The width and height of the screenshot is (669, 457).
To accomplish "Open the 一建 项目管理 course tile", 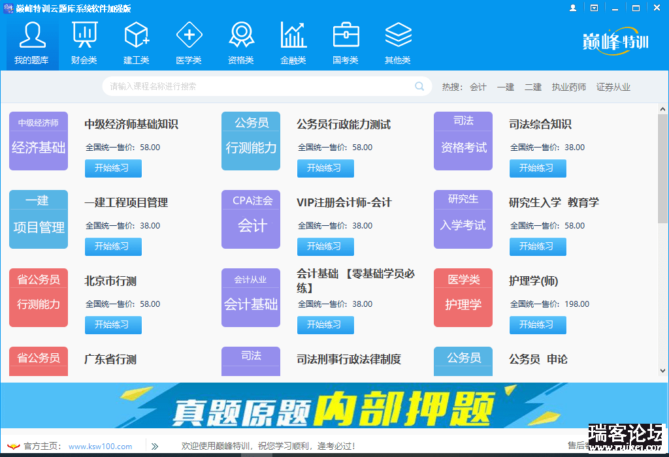I will point(39,219).
